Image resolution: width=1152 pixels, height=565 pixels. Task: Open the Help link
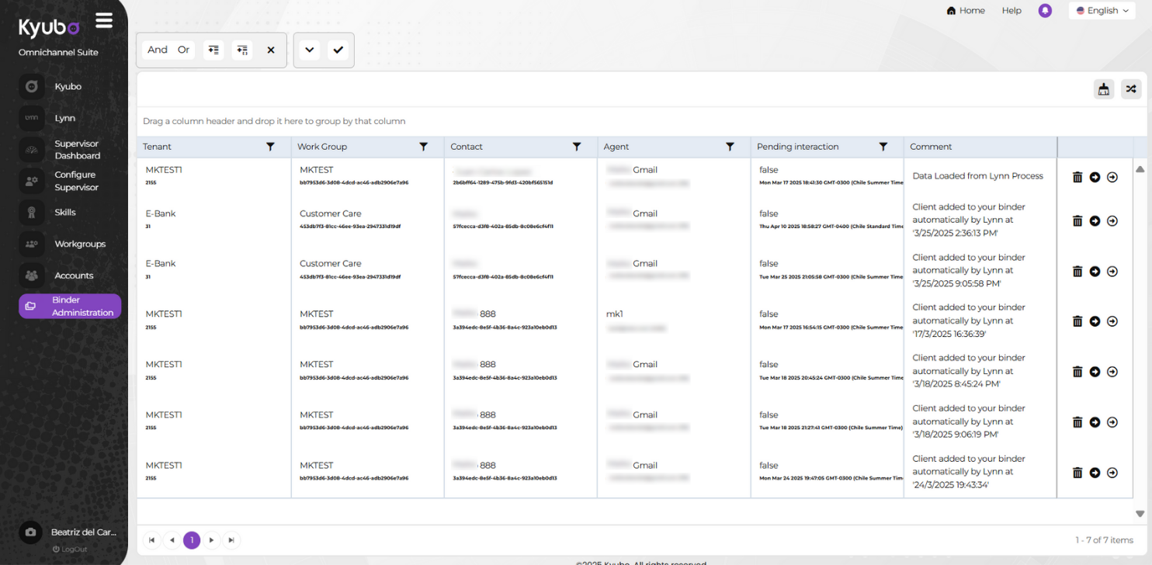click(x=1011, y=11)
